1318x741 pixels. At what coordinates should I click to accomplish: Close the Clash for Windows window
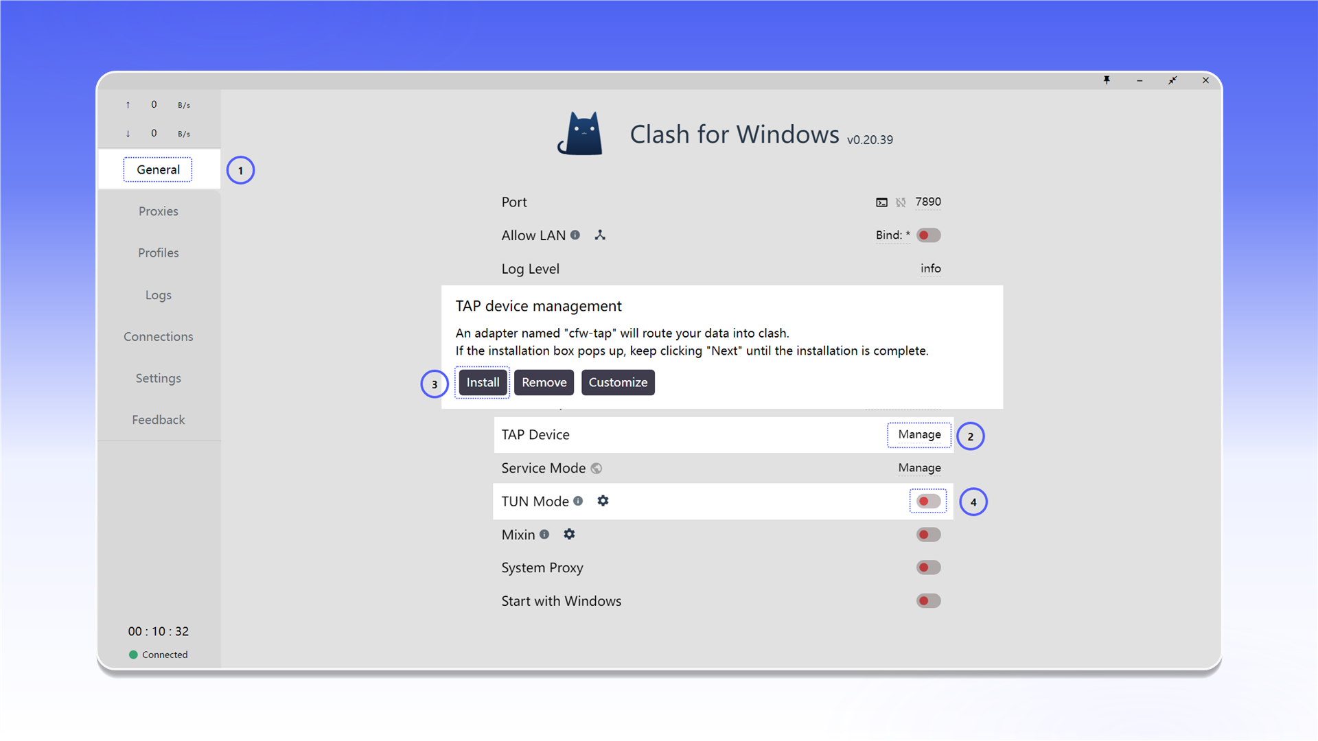point(1205,80)
